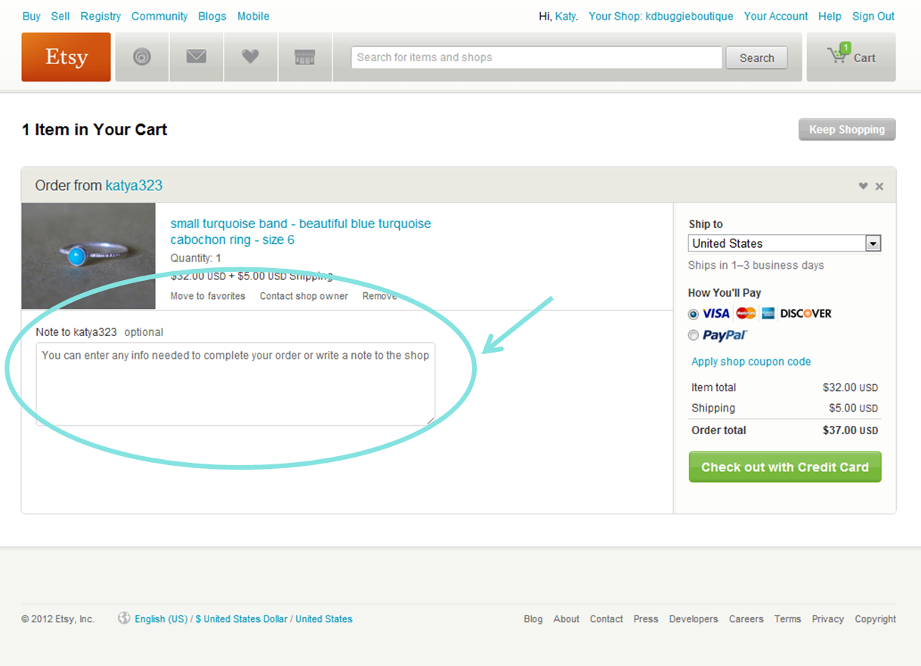Screen dimensions: 921x666
Task: Open the Ship to country dropdown
Action: (x=785, y=243)
